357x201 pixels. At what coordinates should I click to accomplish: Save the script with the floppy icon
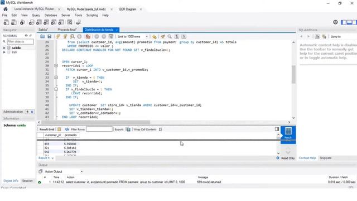50,36
